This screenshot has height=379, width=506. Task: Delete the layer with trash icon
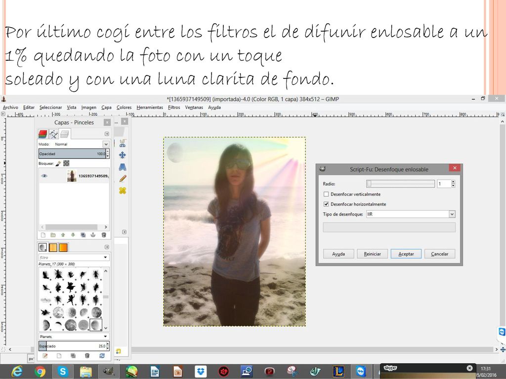point(104,235)
